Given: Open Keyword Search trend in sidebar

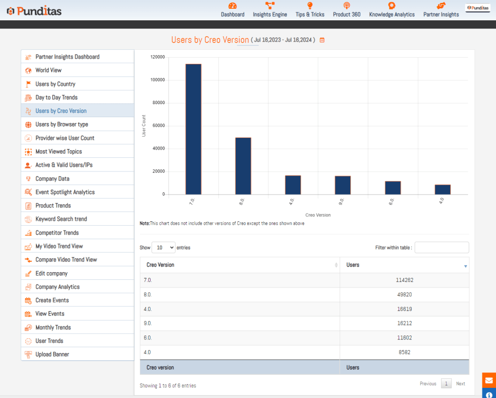Looking at the screenshot, I should (61, 219).
